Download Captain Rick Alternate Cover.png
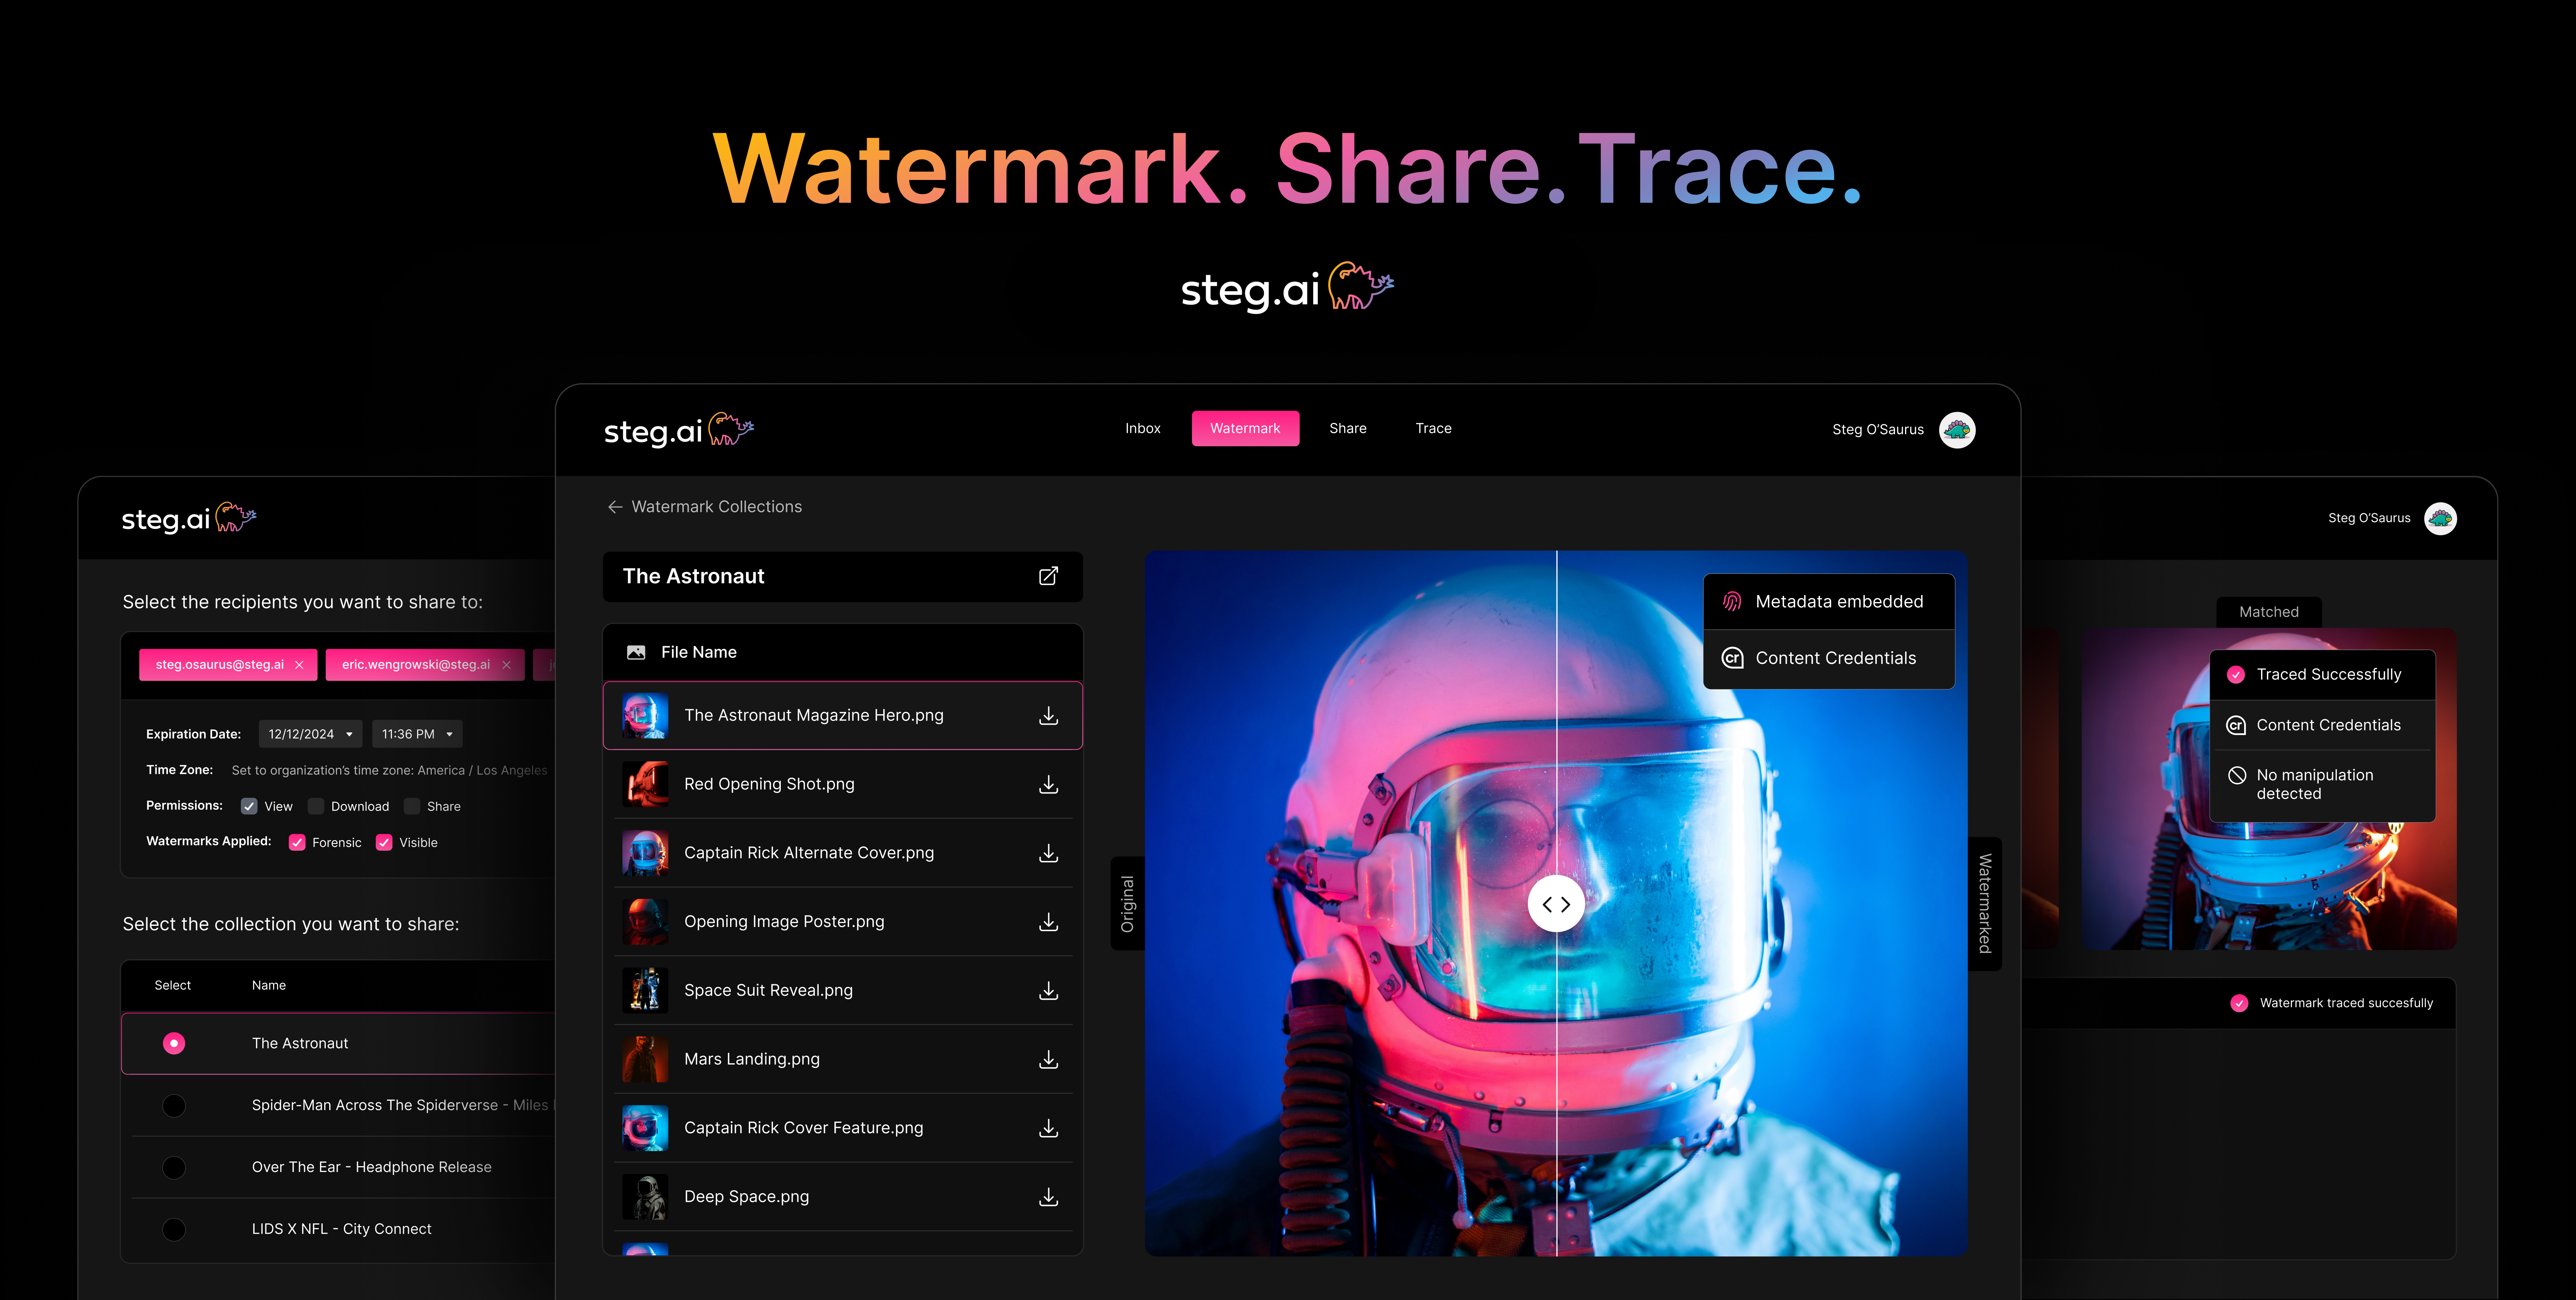The width and height of the screenshot is (2576, 1300). click(x=1048, y=853)
